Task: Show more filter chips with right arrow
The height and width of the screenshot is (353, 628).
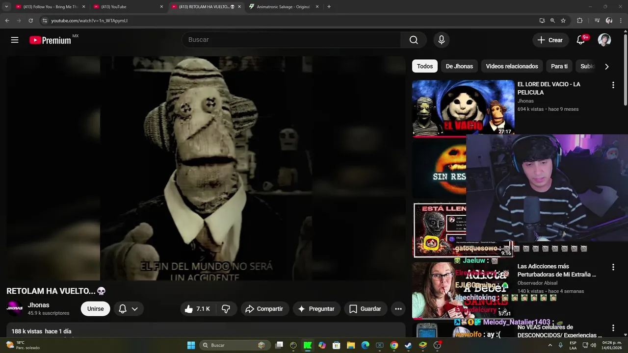Action: (x=606, y=66)
